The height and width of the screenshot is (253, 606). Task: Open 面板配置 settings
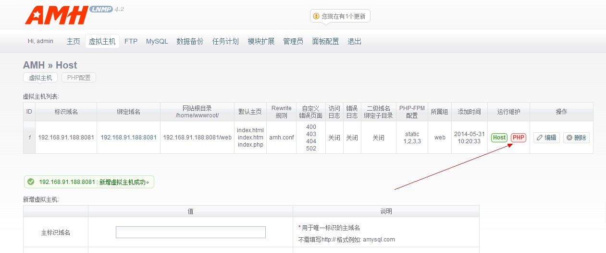pyautogui.click(x=325, y=41)
